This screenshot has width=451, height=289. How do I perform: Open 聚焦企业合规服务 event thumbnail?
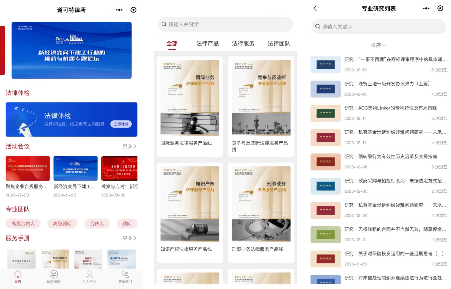pos(28,168)
